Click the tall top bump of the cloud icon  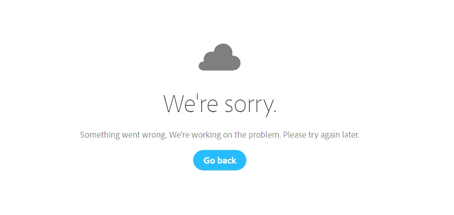tap(223, 51)
